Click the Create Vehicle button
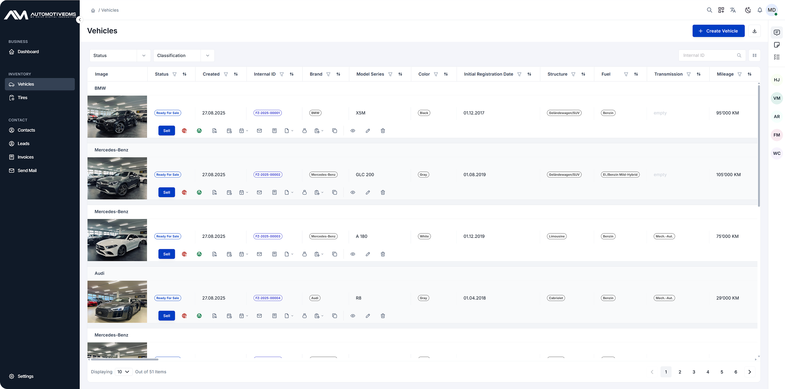This screenshot has height=389, width=785. pos(719,31)
